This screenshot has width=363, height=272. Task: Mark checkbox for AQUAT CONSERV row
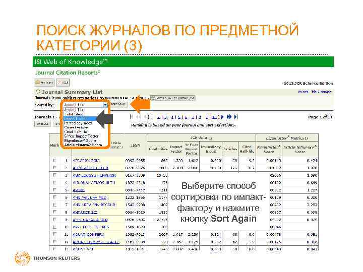tap(54, 234)
